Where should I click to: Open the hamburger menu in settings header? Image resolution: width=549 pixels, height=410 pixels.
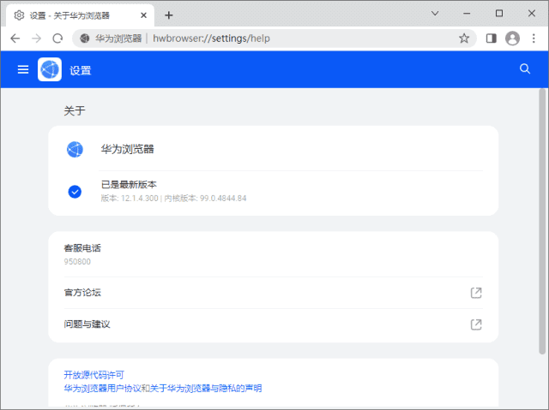23,69
